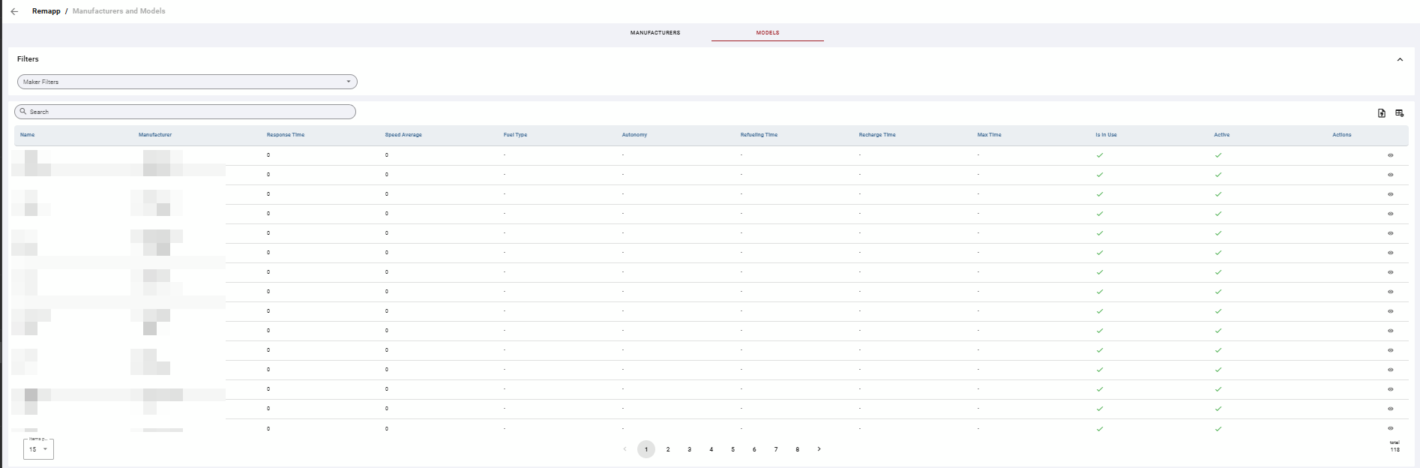Click the search magnifier icon
The image size is (1420, 468).
(23, 112)
